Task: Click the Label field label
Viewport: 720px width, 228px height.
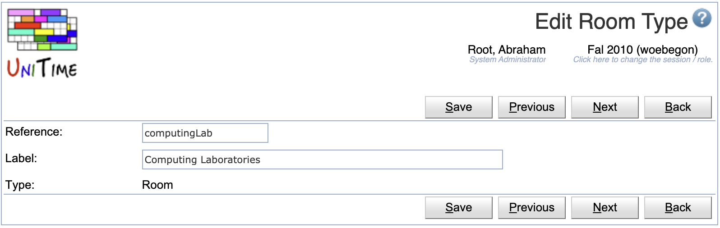Action: tap(21, 159)
